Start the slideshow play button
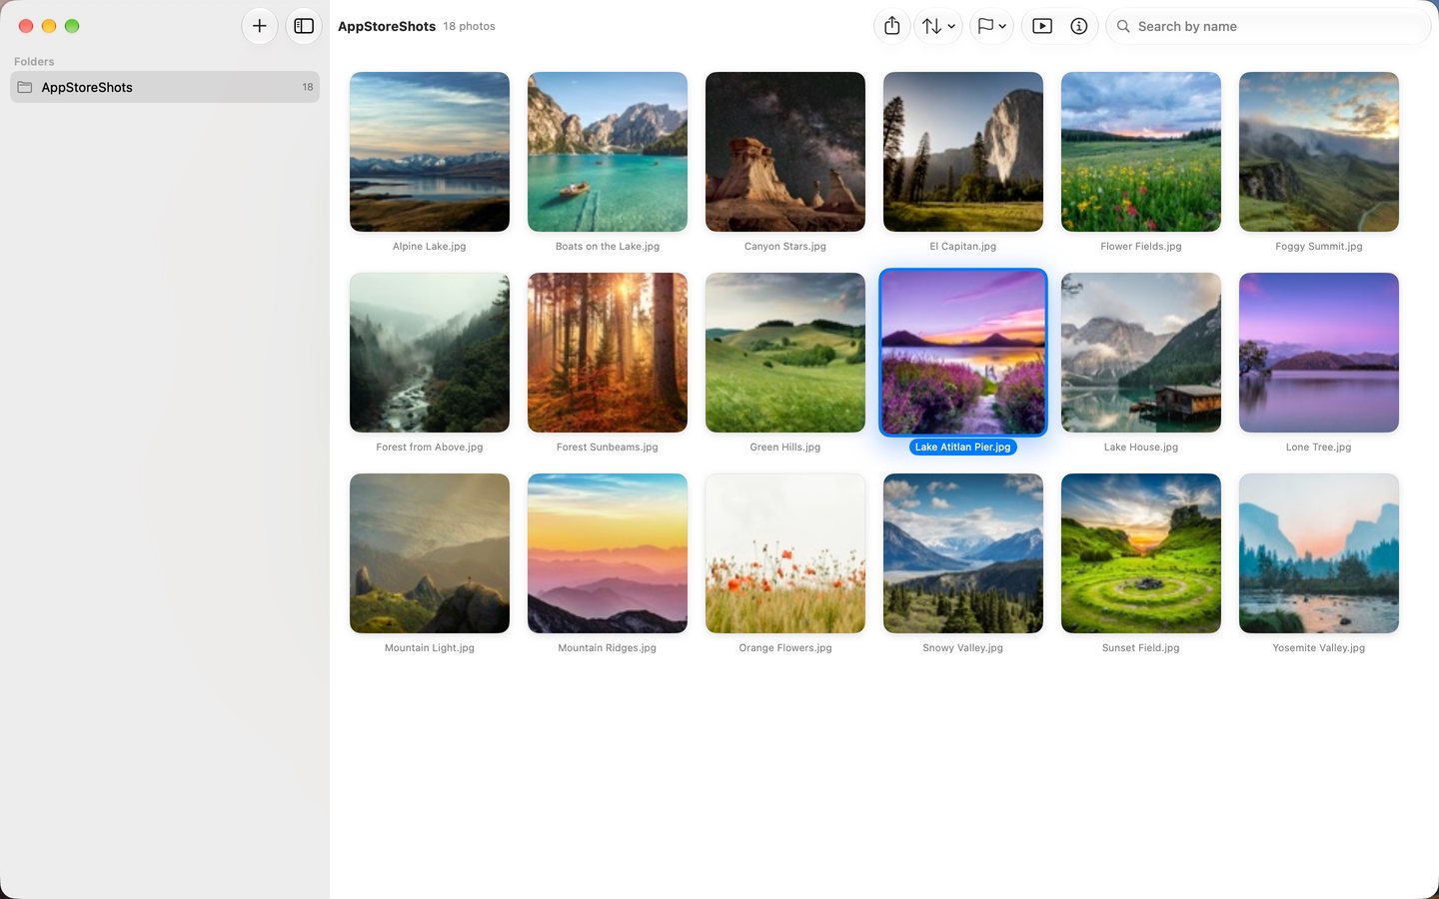Viewport: 1439px width, 899px height. [x=1042, y=26]
